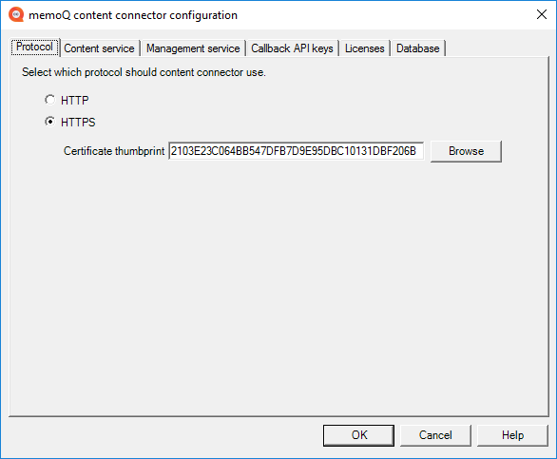Click the memoQ logo icon in title bar

coord(16,14)
